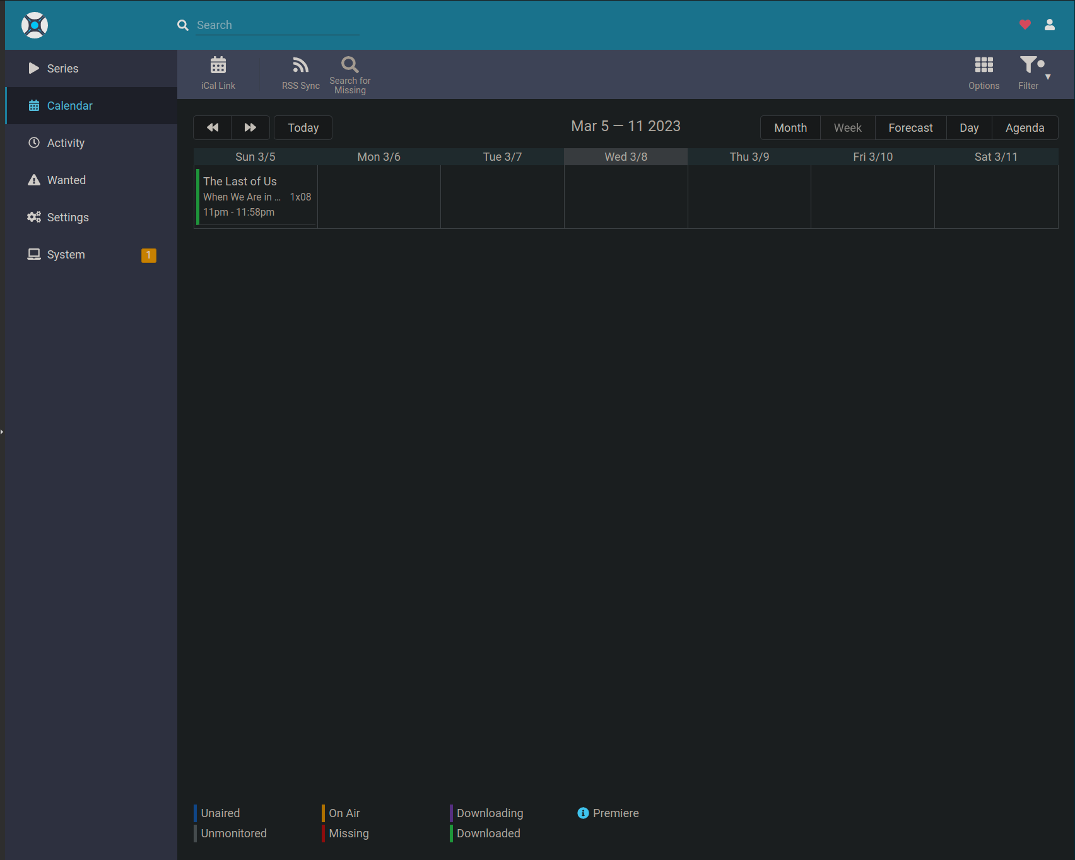Click the 11pm - 11:58pm time text
The image size is (1075, 860).
point(238,212)
